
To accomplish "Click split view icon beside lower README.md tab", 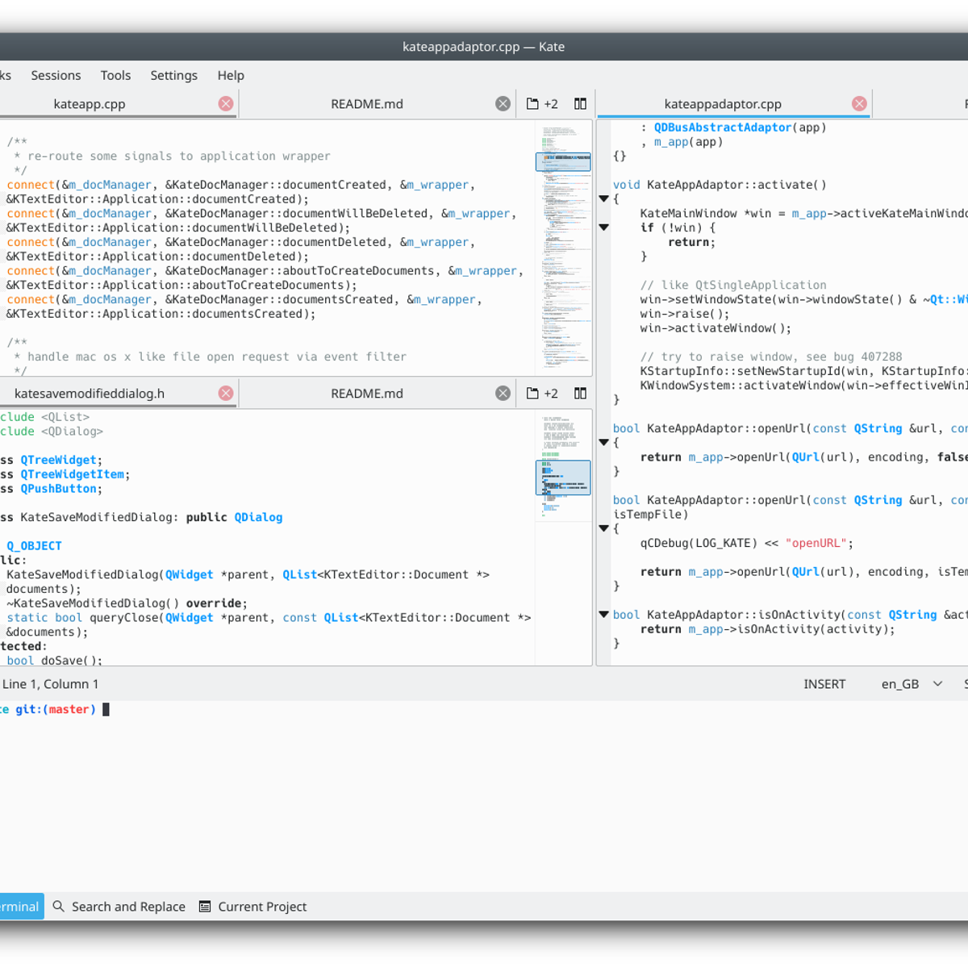I will [x=580, y=393].
